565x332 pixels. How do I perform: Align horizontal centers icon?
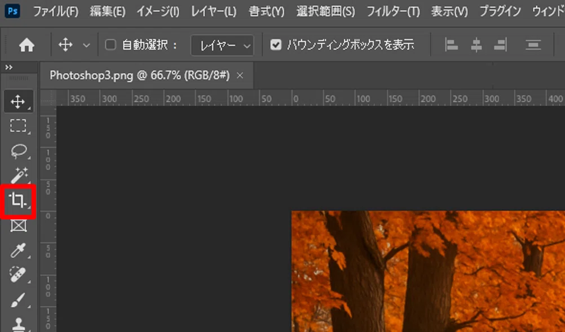476,46
